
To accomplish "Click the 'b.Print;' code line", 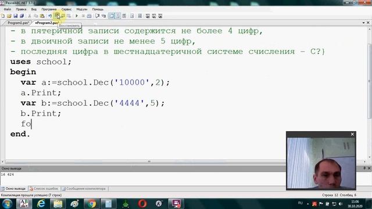I will tap(41, 114).
